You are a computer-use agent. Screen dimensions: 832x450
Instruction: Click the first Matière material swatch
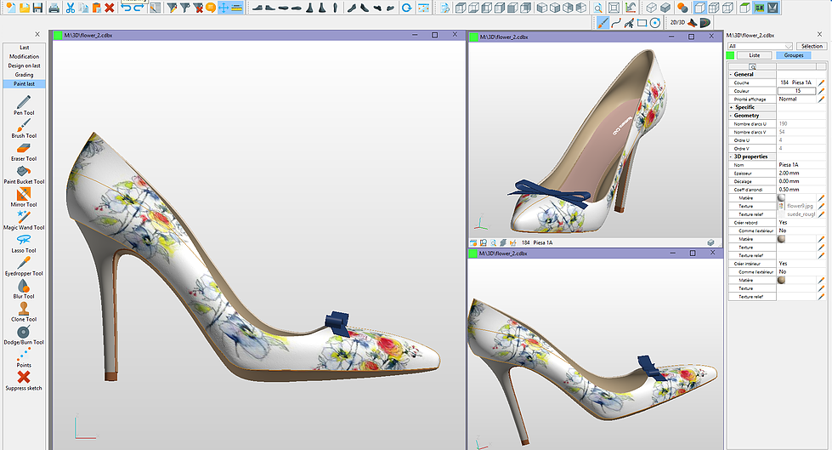pyautogui.click(x=781, y=197)
